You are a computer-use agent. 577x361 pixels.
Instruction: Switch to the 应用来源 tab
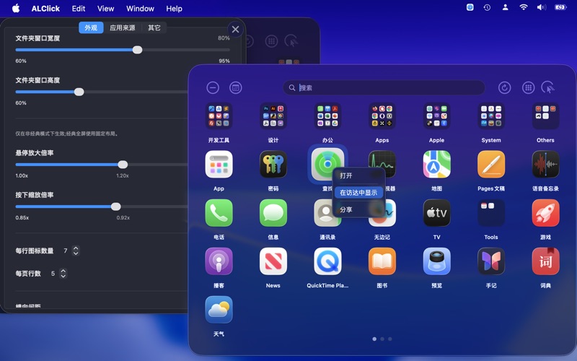pyautogui.click(x=122, y=27)
